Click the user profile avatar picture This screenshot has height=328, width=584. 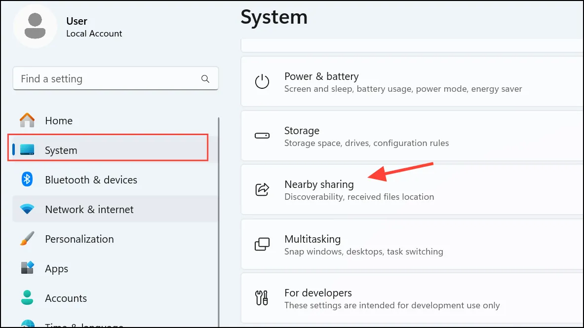(x=35, y=26)
